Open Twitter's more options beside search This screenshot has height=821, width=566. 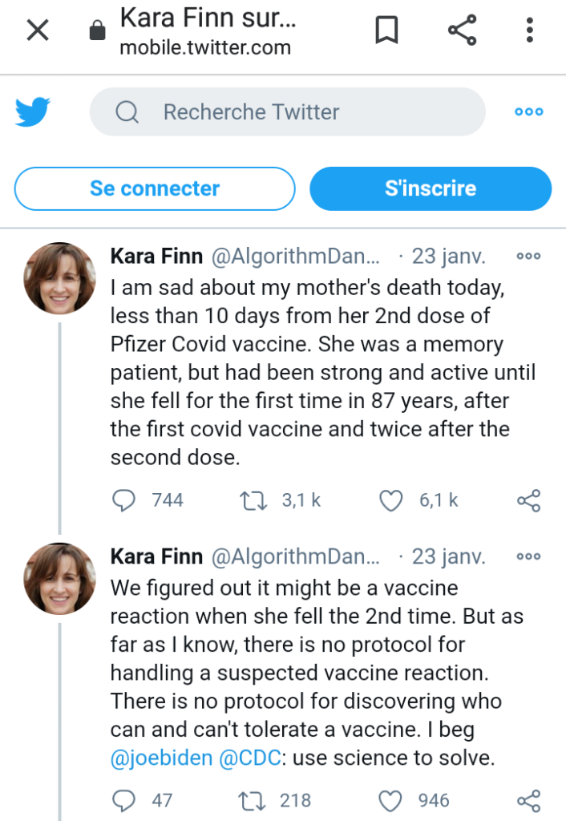click(529, 112)
